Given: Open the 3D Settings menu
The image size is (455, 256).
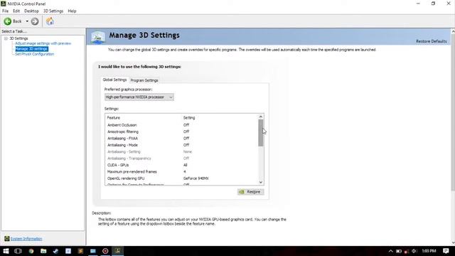Looking at the screenshot, I should tap(53, 11).
